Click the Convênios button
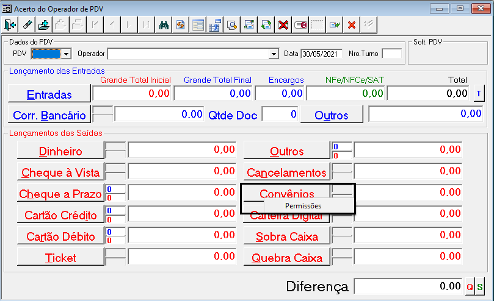 (287, 191)
